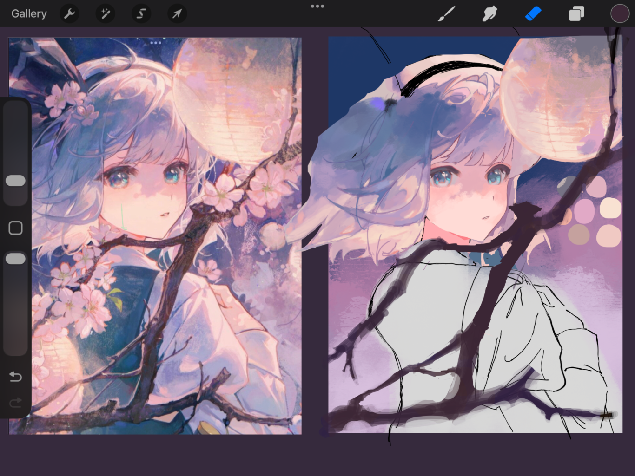635x476 pixels.
Task: Tap the cream paint blob on canvas
Action: click(610, 208)
